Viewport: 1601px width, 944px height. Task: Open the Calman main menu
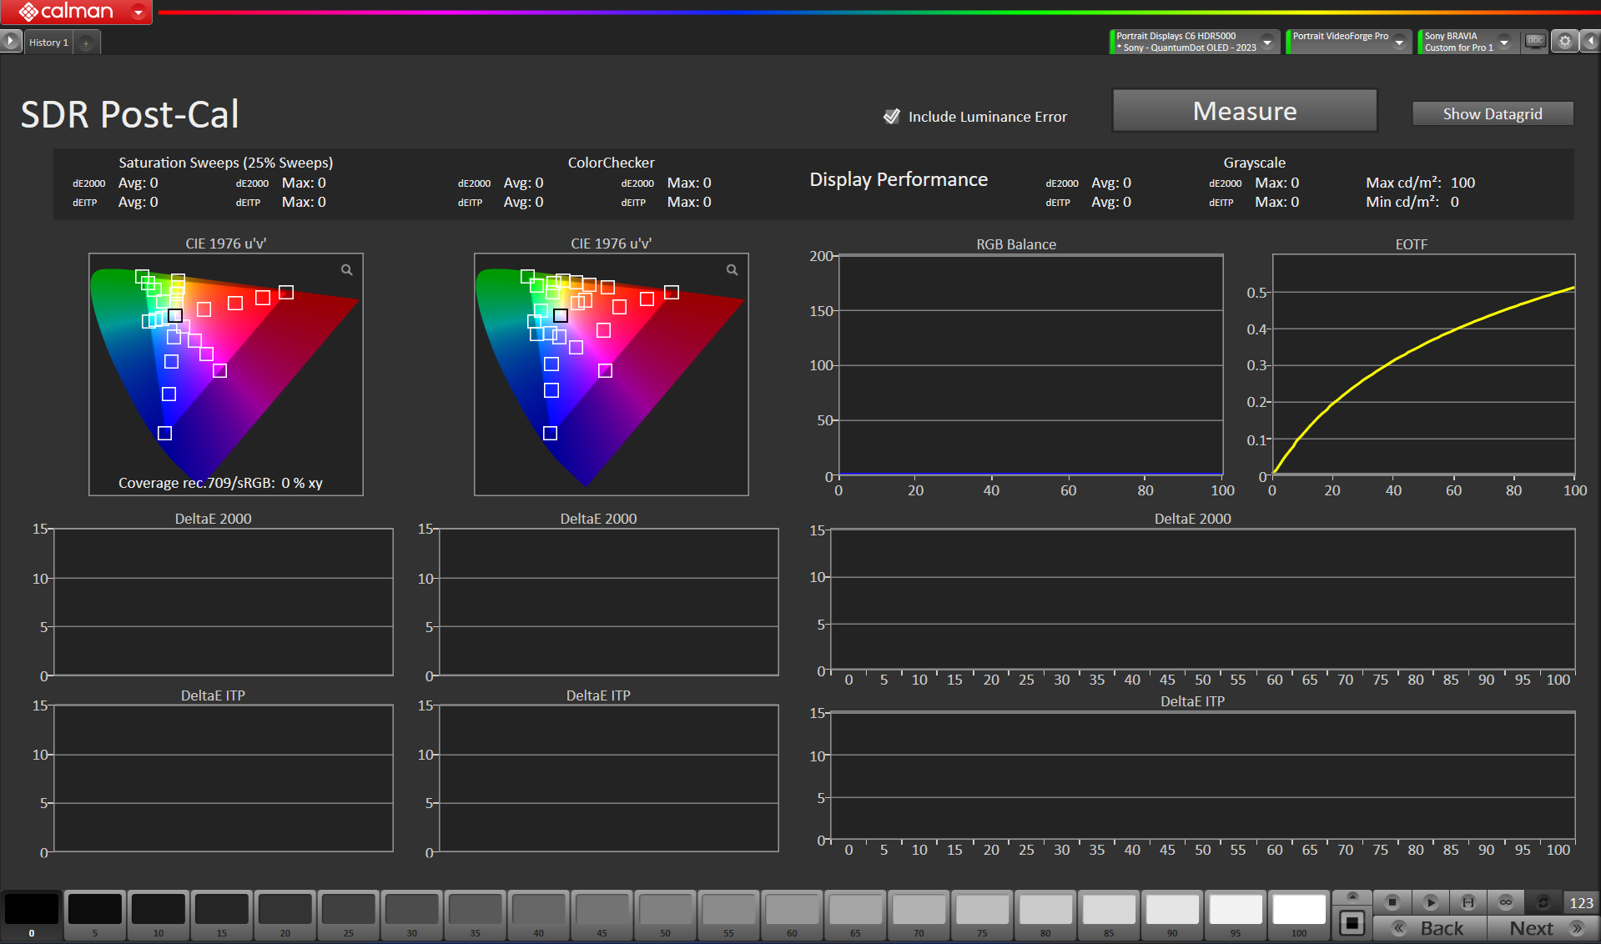click(x=138, y=12)
